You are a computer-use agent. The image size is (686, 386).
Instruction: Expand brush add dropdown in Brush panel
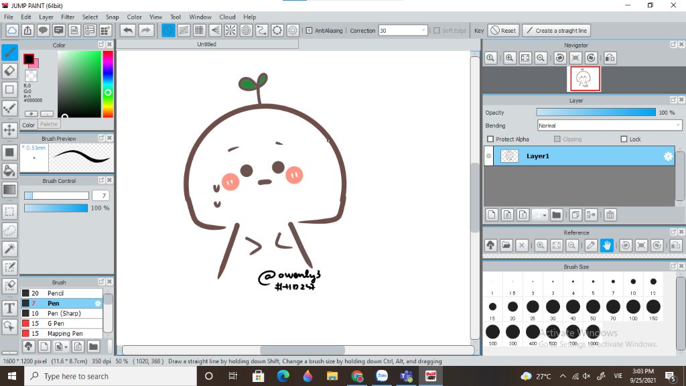coord(66,347)
